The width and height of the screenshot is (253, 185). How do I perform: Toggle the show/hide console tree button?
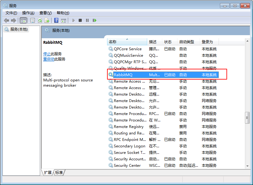(23, 20)
